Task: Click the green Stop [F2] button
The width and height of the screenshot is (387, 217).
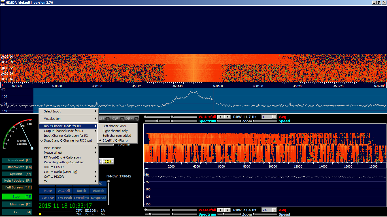Action: click(17, 196)
